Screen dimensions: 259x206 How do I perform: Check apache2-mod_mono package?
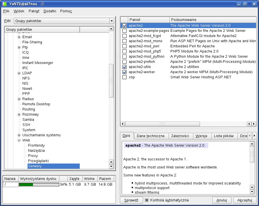click(x=124, y=41)
